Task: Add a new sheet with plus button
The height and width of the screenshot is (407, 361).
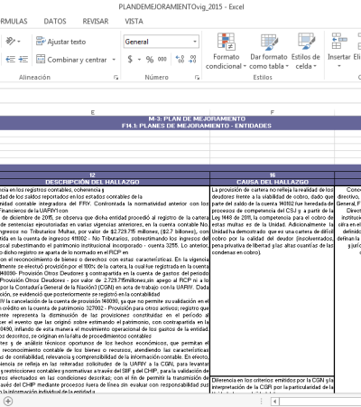Action: pyautogui.click(x=8, y=402)
